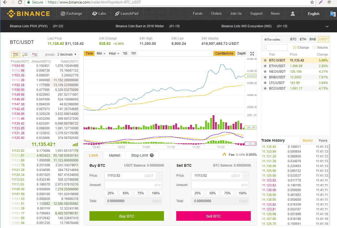Select the Volume radio option
This screenshot has width=337, height=228.
pyautogui.click(x=314, y=48)
